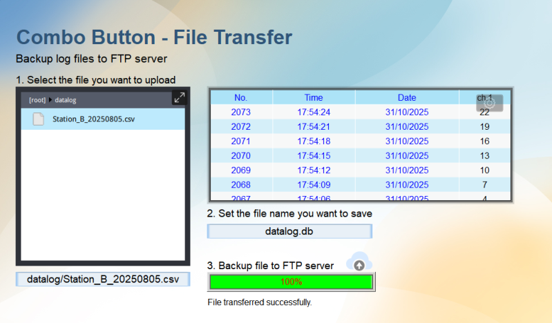The height and width of the screenshot is (323, 552).
Task: Sort by the Date column header
Action: (x=407, y=97)
